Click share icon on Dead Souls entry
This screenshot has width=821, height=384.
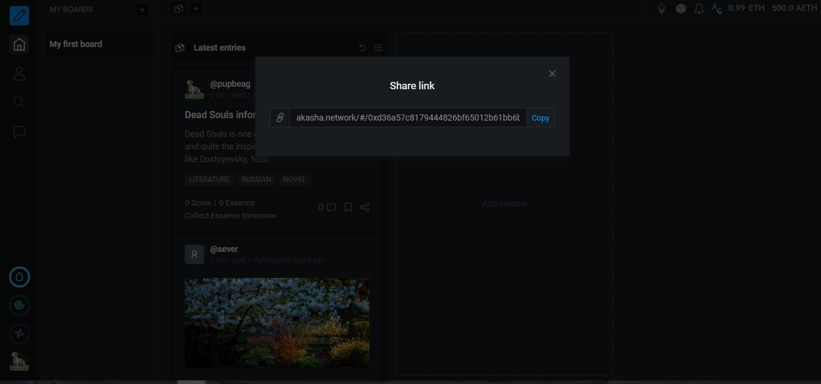365,207
